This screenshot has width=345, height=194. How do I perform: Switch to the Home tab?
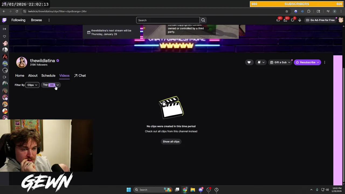click(20, 76)
